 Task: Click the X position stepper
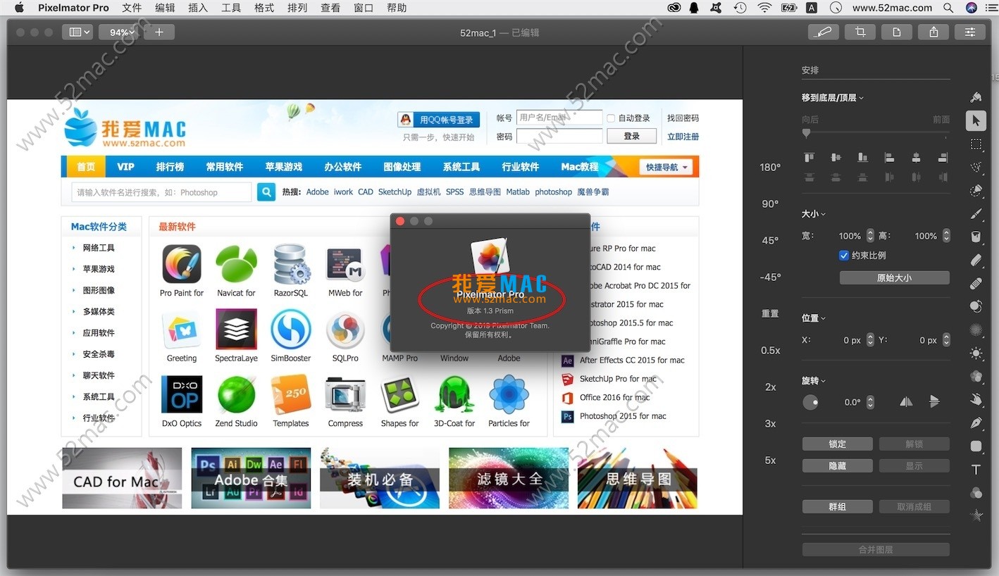[870, 340]
